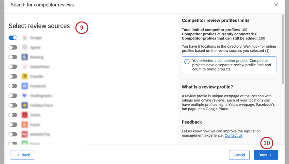The image size is (289, 164).
Task: Click the Agoda source icon
Action: tap(24, 47)
